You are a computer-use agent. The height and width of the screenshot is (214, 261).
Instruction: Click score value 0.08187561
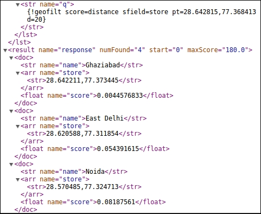pos(116,202)
